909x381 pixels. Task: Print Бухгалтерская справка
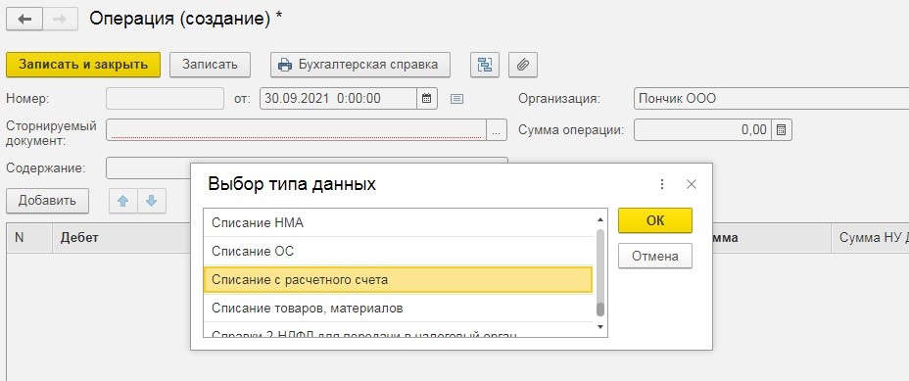pyautogui.click(x=360, y=65)
